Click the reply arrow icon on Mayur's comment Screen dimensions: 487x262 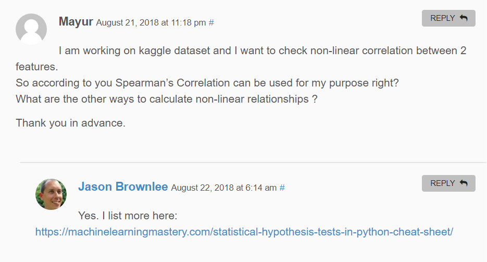464,18
